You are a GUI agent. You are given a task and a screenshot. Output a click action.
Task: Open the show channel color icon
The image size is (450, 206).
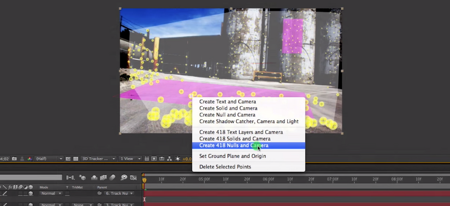[30, 159]
